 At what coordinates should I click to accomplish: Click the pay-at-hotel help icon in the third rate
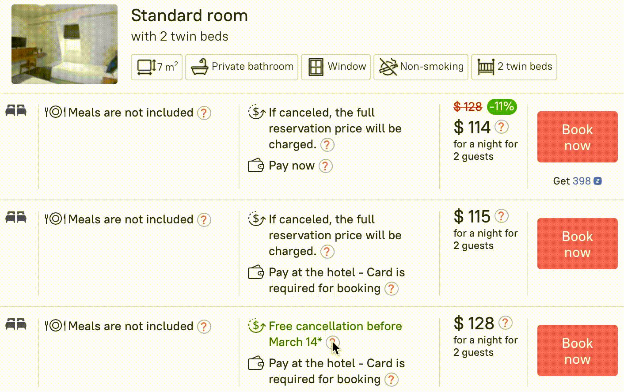coord(391,380)
